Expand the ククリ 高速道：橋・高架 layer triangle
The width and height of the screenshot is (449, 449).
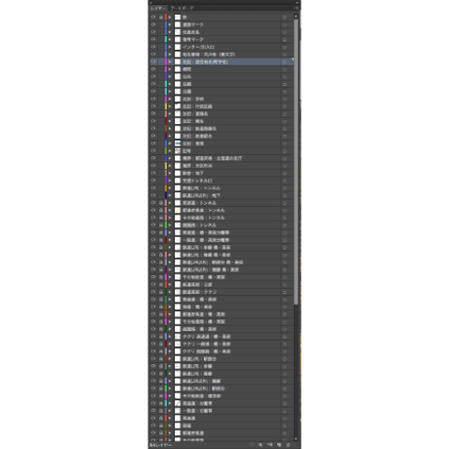pos(170,337)
